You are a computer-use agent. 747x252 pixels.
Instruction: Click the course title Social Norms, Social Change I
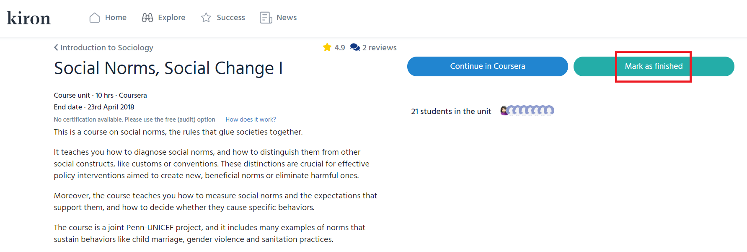tap(168, 68)
